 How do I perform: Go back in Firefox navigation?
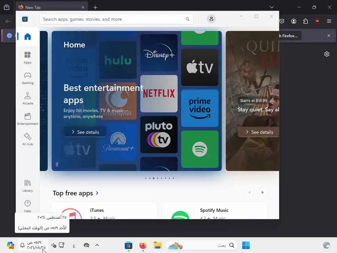[x=8, y=21]
